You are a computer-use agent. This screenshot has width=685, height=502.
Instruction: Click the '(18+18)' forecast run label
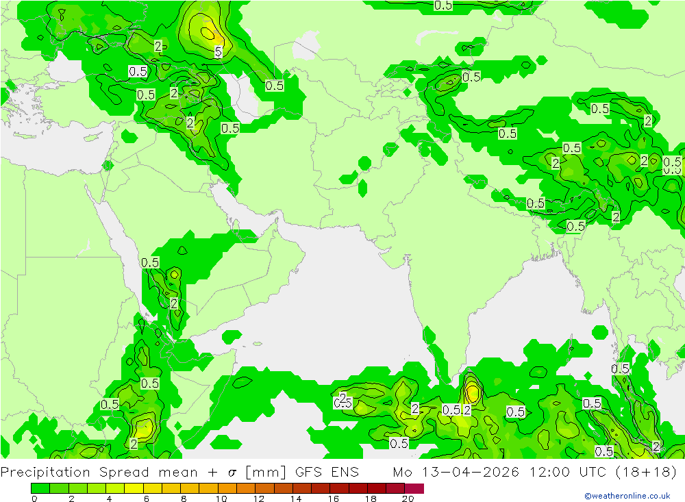tap(646, 473)
